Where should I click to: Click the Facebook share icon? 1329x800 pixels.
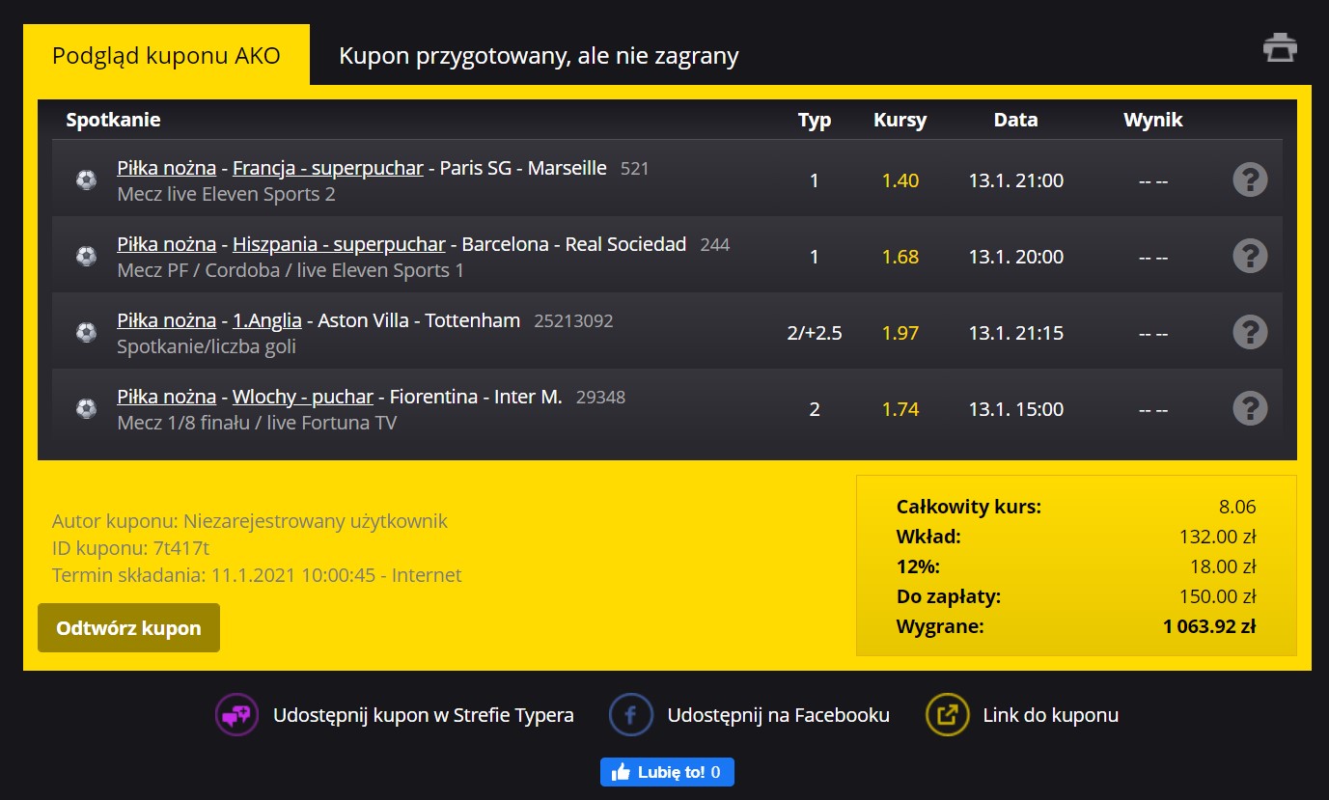[630, 715]
